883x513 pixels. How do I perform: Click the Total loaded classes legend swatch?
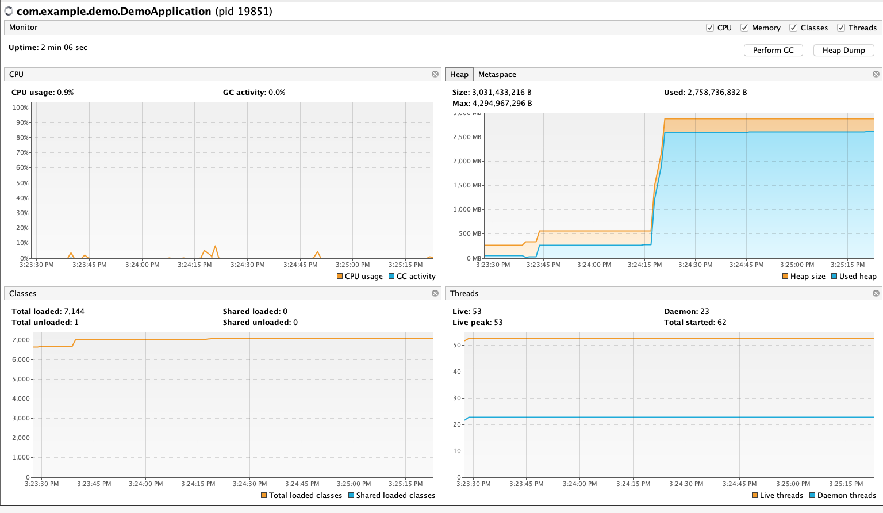tap(264, 496)
